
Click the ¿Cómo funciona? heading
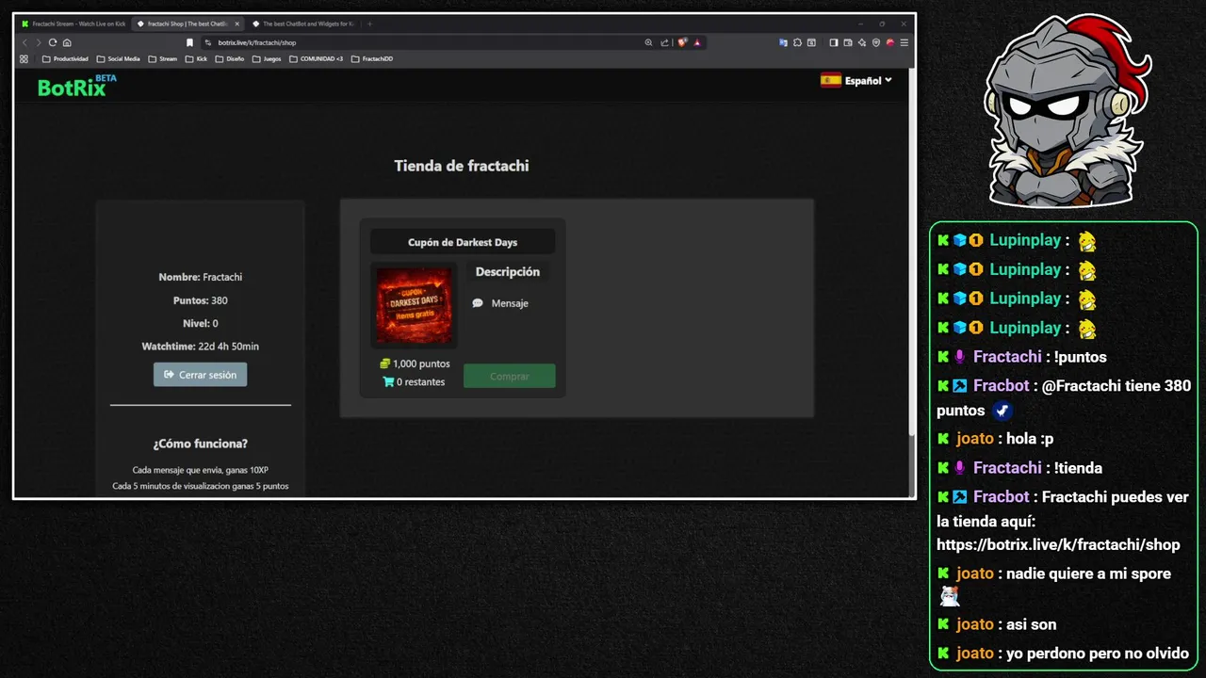pos(201,444)
